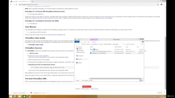Open the Terms of Use footer link
This screenshot has width=175, height=98.
[x=94, y=89]
